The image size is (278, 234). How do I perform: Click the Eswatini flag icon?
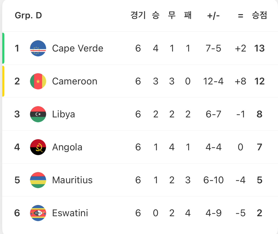tap(38, 213)
